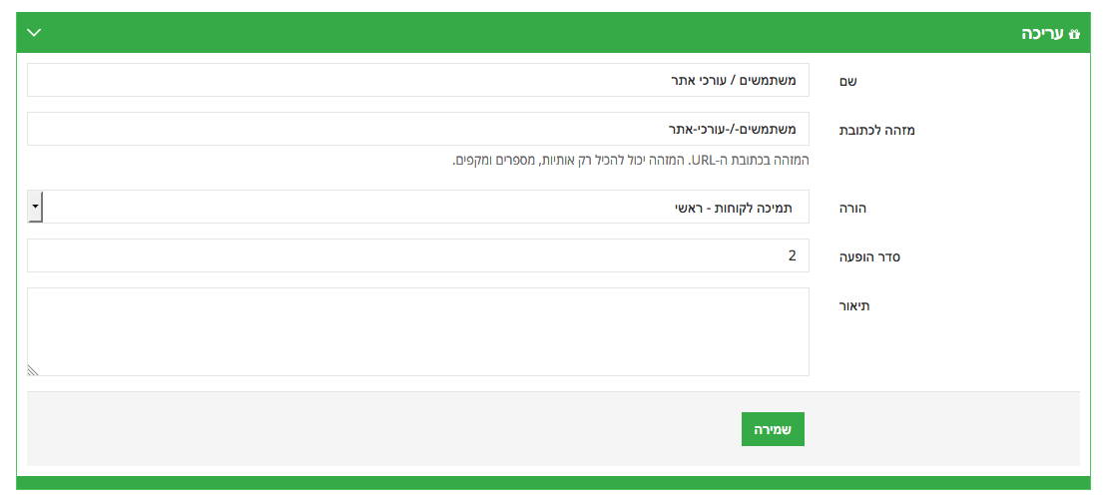
Task: Open the הורה select showing תמיכה לקוחות - ראשי
Action: tap(418, 207)
